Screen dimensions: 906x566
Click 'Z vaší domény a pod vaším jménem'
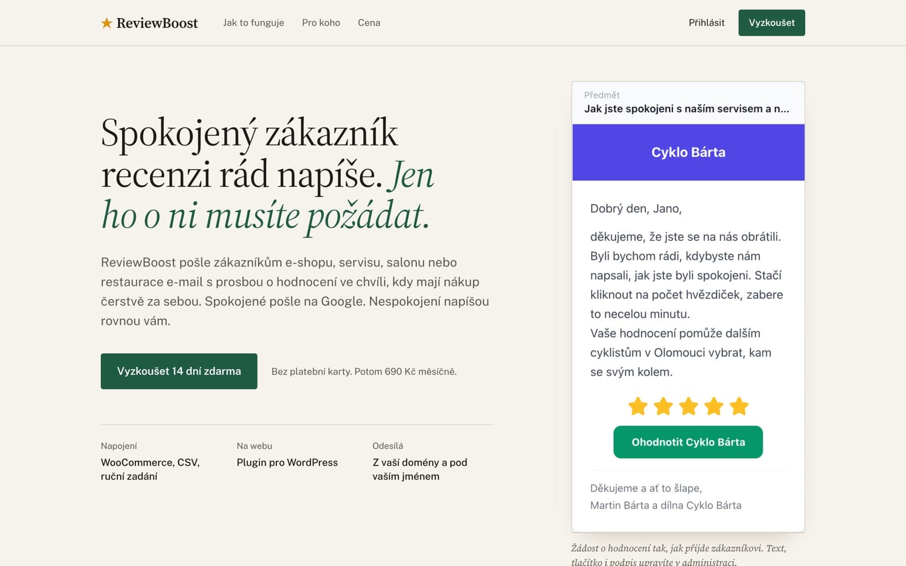(x=420, y=469)
